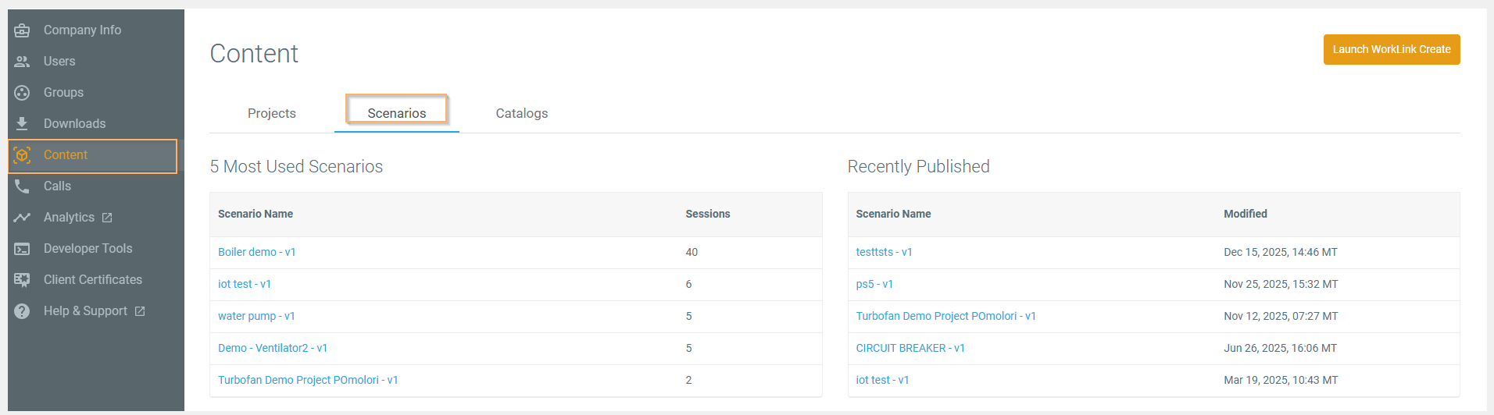Click the Client Certificates badge icon
Image resolution: width=1494 pixels, height=415 pixels.
(22, 280)
